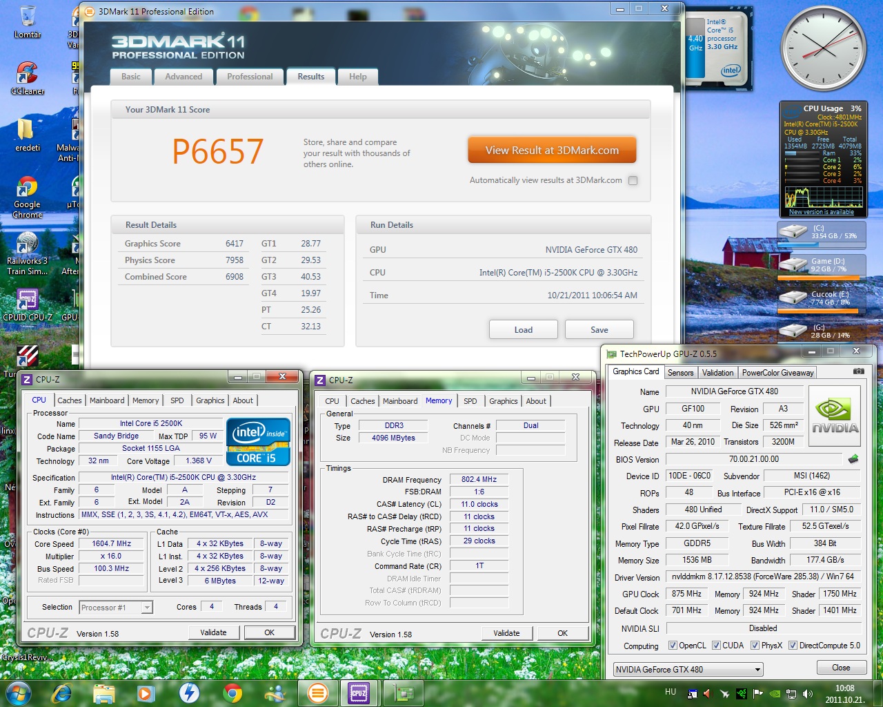The image size is (883, 707).
Task: Toggle the CUDA checkbox in GPU-Z
Action: click(x=716, y=646)
